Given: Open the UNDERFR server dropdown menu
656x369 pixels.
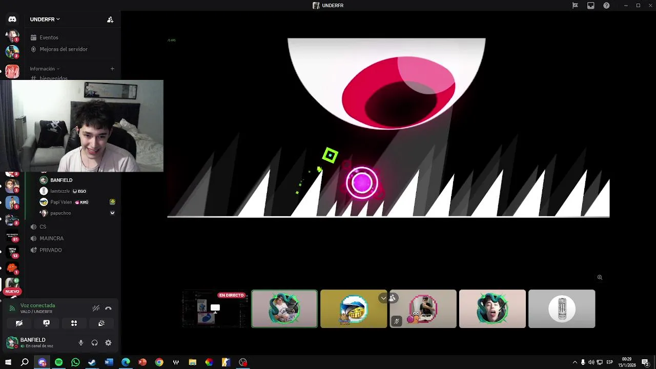Looking at the screenshot, I should (45, 19).
